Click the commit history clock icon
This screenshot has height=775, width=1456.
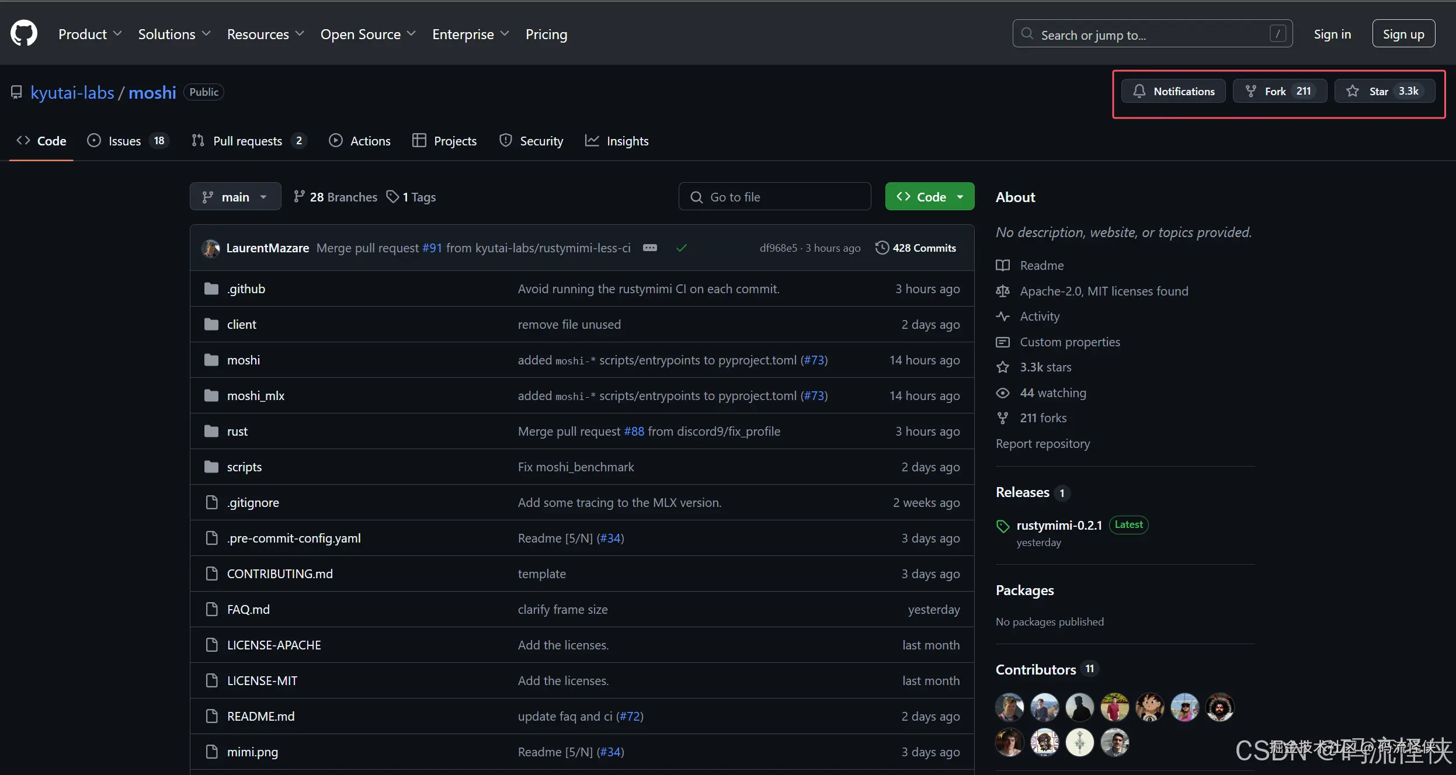[x=882, y=248]
